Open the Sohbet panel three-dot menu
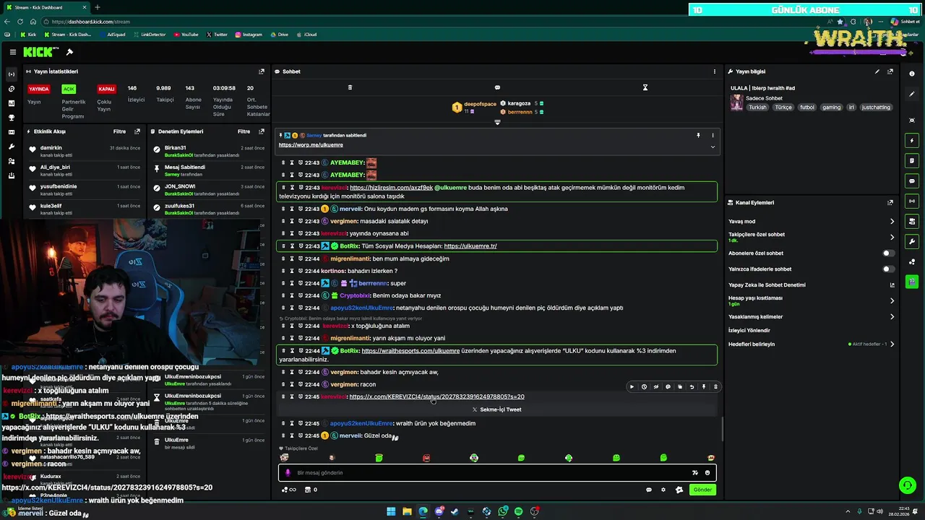This screenshot has height=520, width=925. 714,71
